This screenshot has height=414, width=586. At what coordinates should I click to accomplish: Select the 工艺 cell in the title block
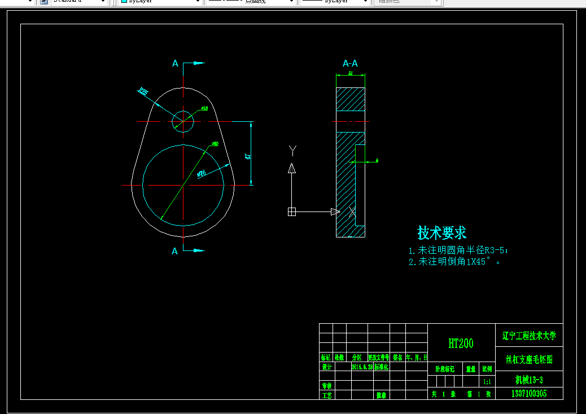327,395
